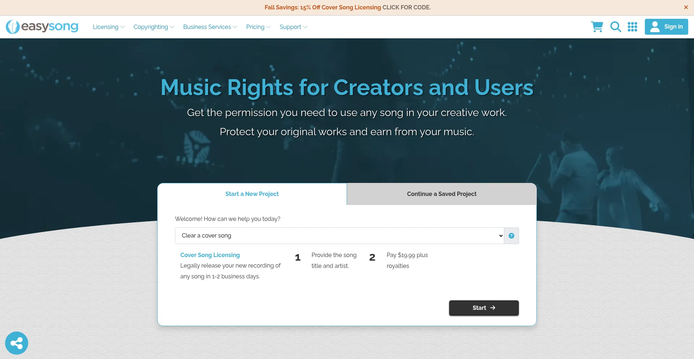Dismiss the Fall Savings banner
Screen dimensions: 694x359
[x=686, y=7]
